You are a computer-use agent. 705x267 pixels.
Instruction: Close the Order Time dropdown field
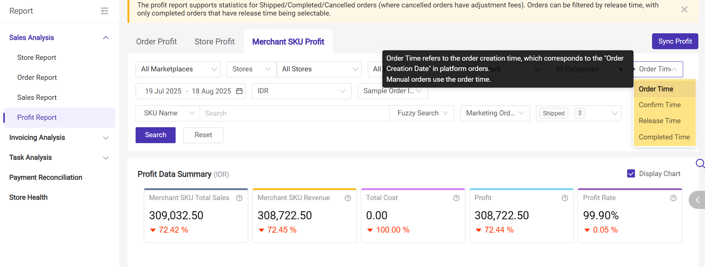click(x=658, y=69)
